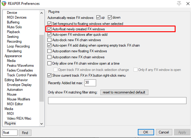The height and width of the screenshot is (138, 191).
Task: Click the pin window icon
Action: tap(171, 4)
